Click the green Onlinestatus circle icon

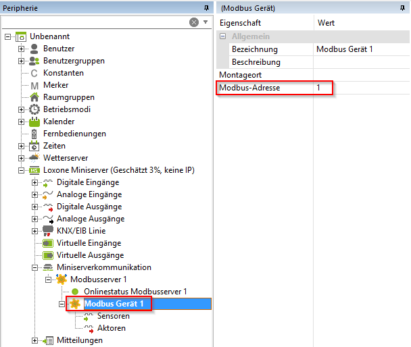[x=75, y=292]
